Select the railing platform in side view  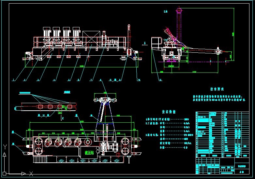point(157,43)
